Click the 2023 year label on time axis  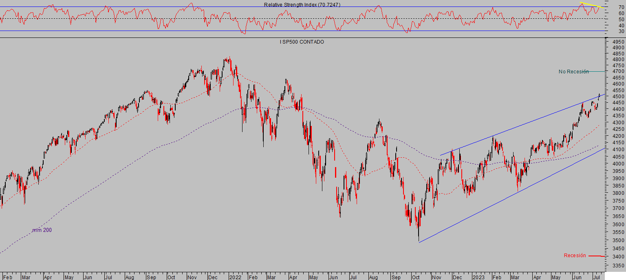point(478,277)
